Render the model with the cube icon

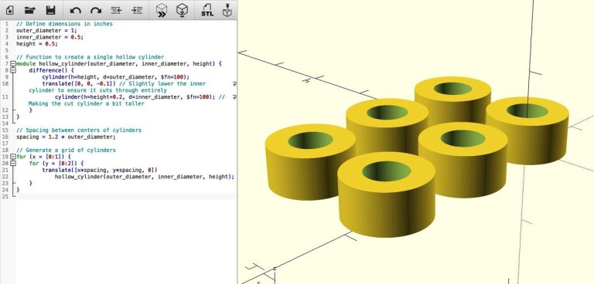click(183, 11)
